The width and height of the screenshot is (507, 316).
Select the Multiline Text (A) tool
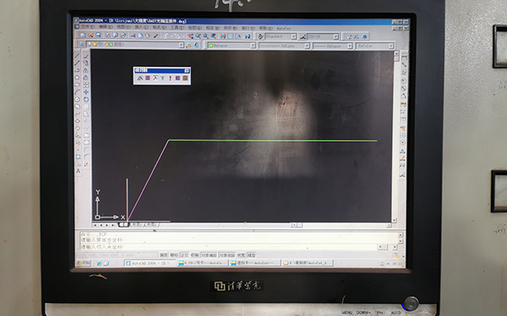click(x=78, y=171)
